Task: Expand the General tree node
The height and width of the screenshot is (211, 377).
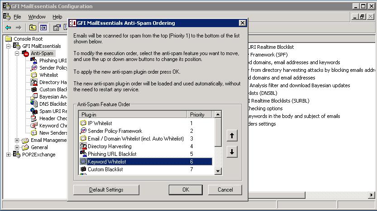Action: pos(17,147)
